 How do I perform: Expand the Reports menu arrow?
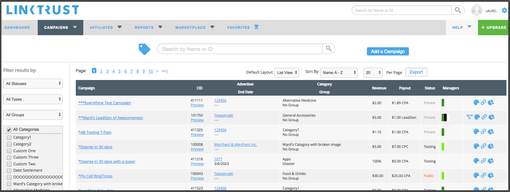pyautogui.click(x=160, y=27)
